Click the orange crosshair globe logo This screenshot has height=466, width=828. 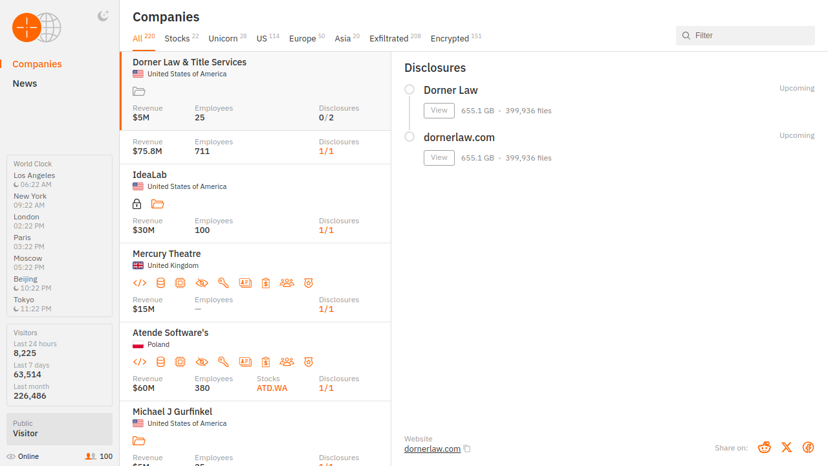(x=36, y=28)
